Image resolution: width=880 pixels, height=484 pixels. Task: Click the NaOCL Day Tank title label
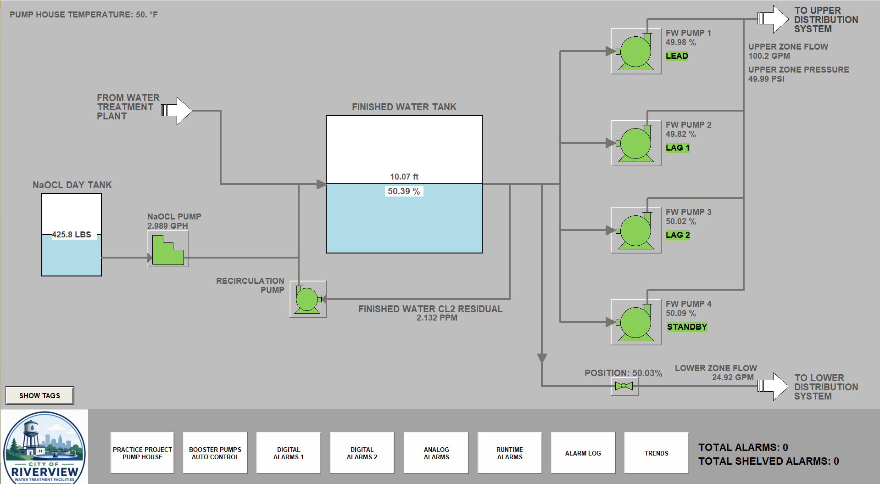point(72,185)
